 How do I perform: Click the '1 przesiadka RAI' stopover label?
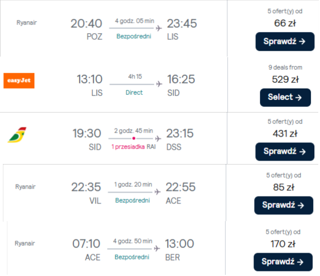click(x=133, y=147)
